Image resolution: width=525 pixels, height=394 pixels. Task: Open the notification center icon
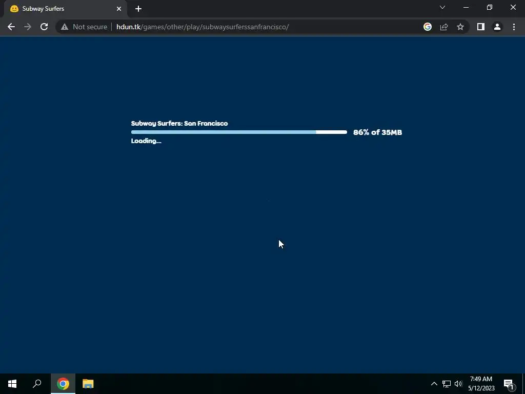[x=509, y=384]
